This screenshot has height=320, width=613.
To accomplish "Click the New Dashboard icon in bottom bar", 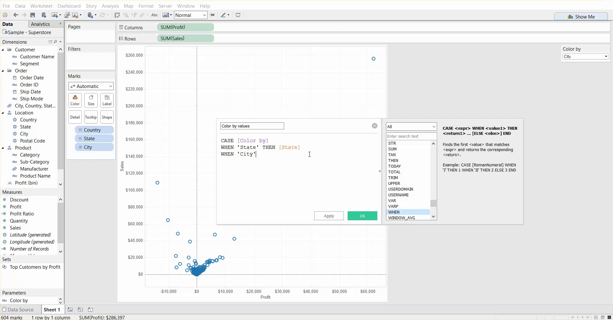I will click(80, 309).
